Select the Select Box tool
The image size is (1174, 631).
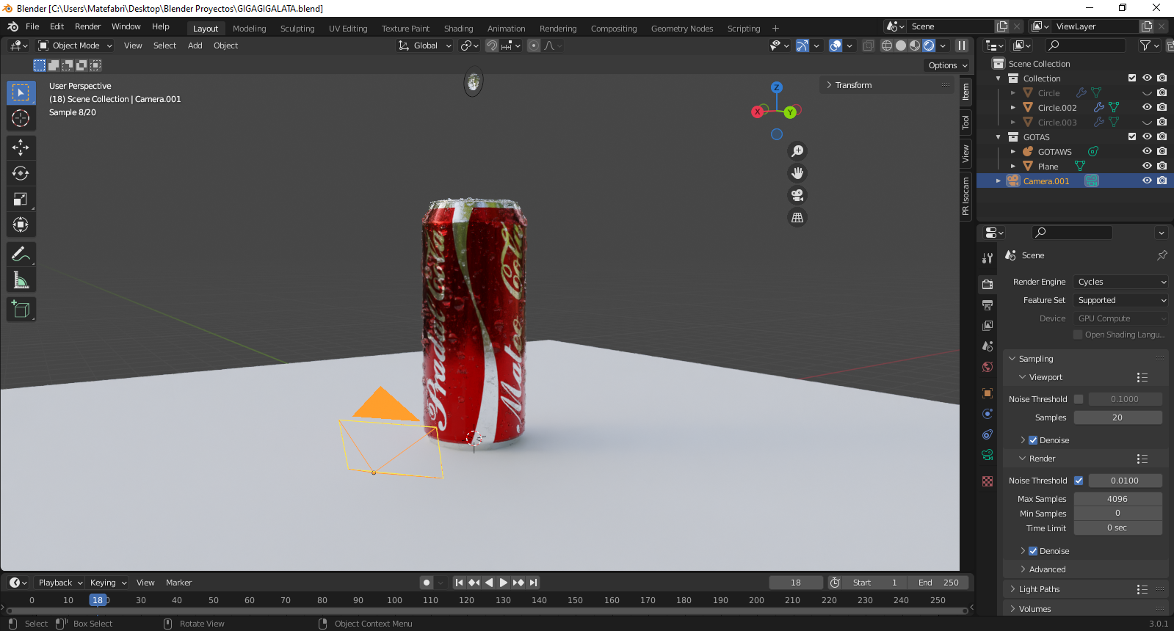21,92
